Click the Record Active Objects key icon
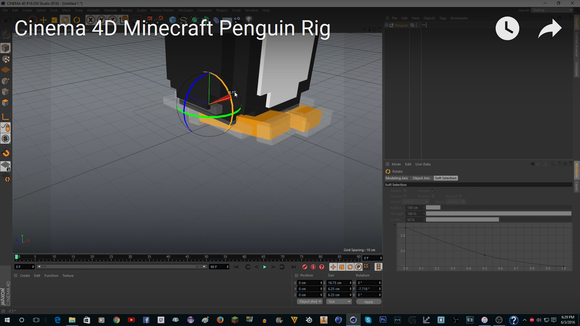 pos(305,267)
